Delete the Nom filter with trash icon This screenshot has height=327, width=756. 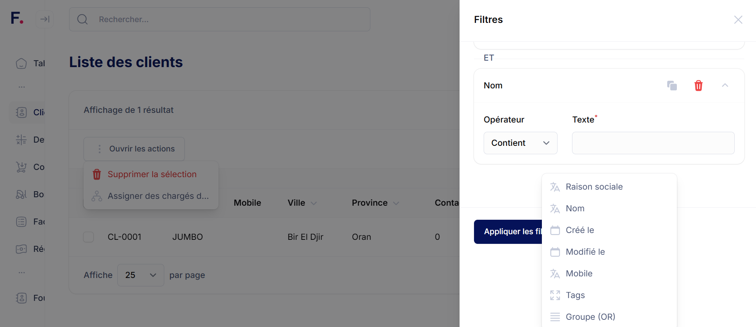(x=698, y=86)
